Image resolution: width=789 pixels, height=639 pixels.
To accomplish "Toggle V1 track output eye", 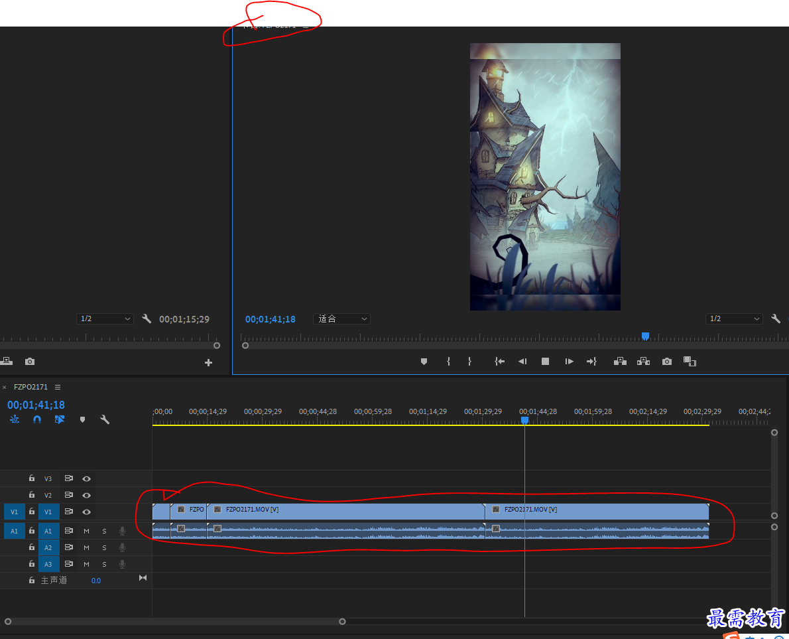I will [87, 512].
